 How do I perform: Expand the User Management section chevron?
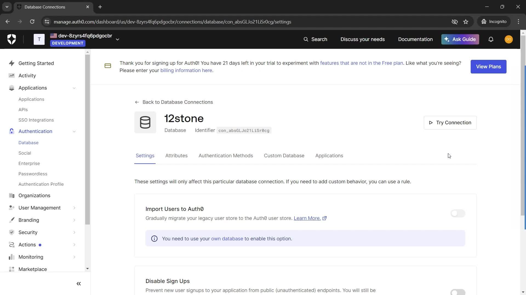[74, 208]
